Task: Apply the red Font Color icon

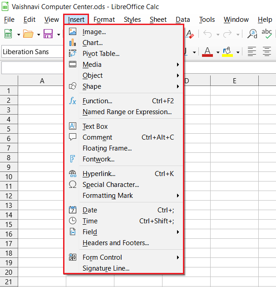Action: 207,52
